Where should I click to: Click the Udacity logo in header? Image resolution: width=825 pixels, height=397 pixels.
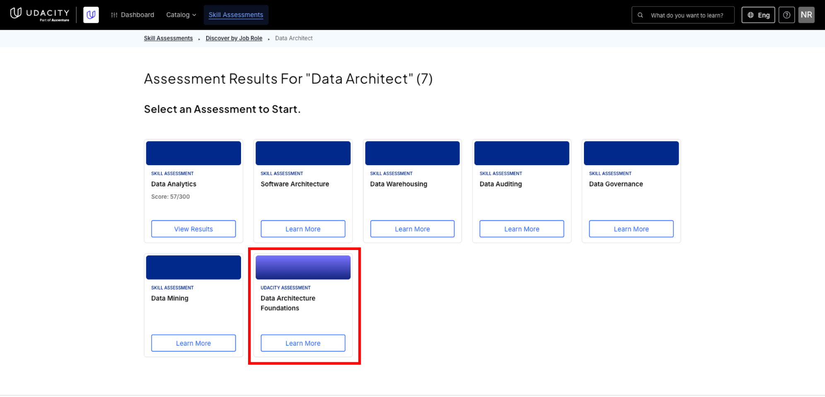40,14
